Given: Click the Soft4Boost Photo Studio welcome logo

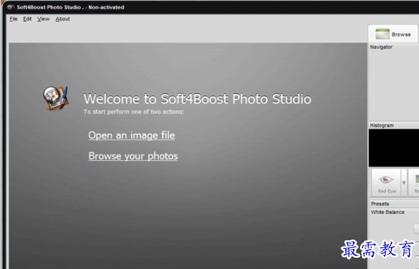Looking at the screenshot, I should [56, 98].
